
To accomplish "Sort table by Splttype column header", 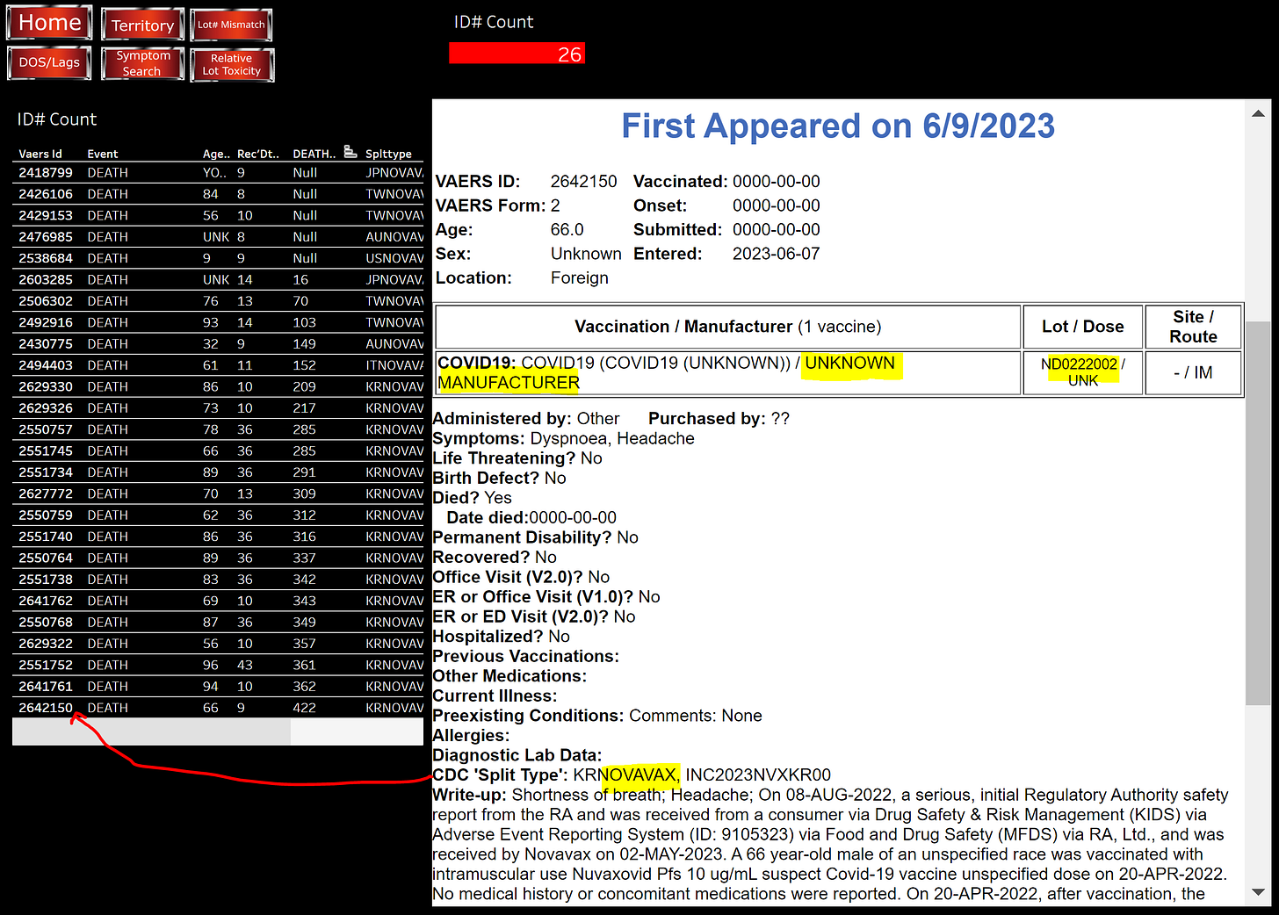I will click(388, 154).
